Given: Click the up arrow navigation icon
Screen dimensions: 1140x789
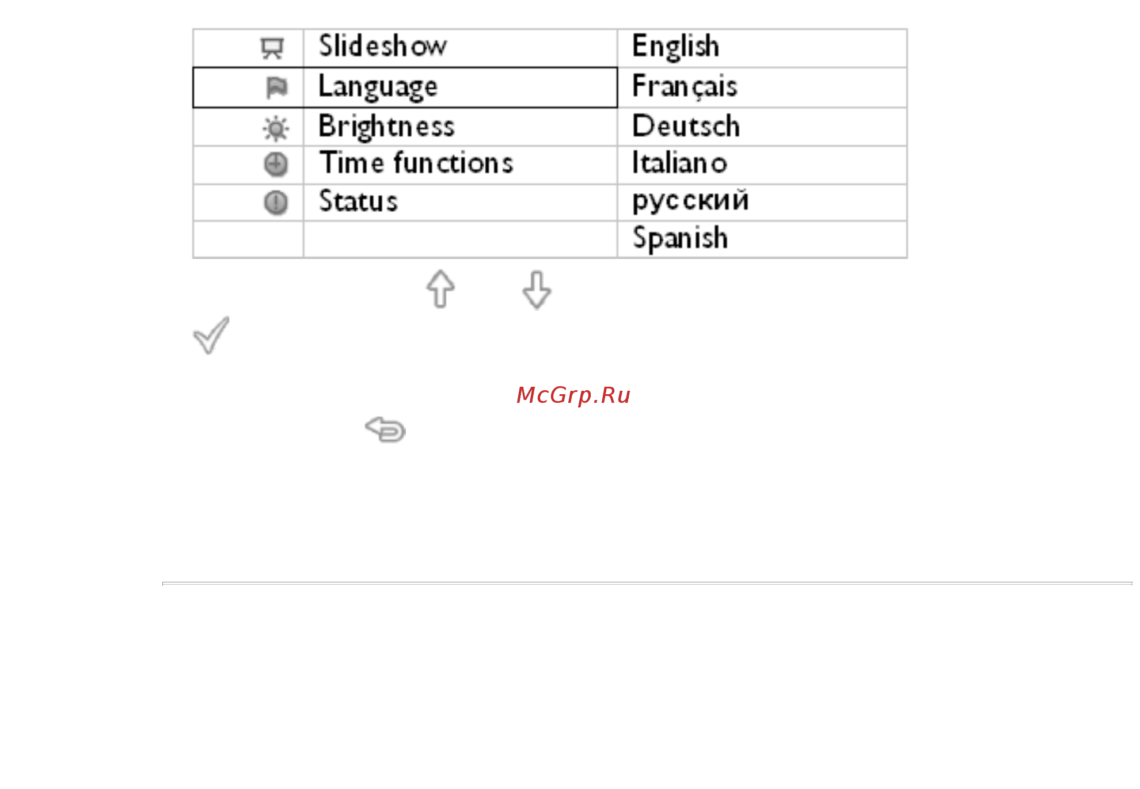Looking at the screenshot, I should (441, 289).
